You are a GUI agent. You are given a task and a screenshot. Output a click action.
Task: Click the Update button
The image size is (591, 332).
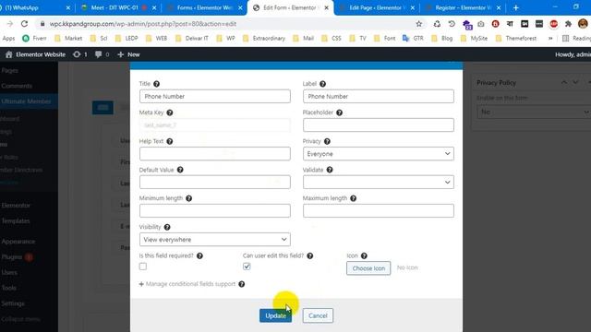coord(275,315)
